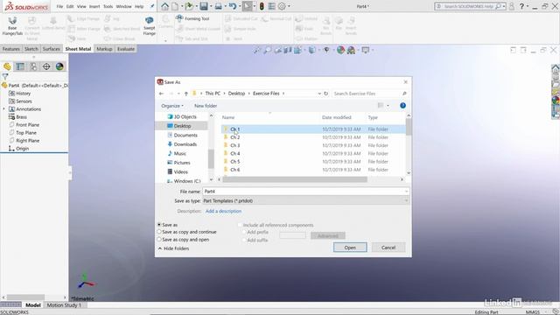Click the Open document toolbar icon
Screen dimensions: 560x315
[189, 6]
